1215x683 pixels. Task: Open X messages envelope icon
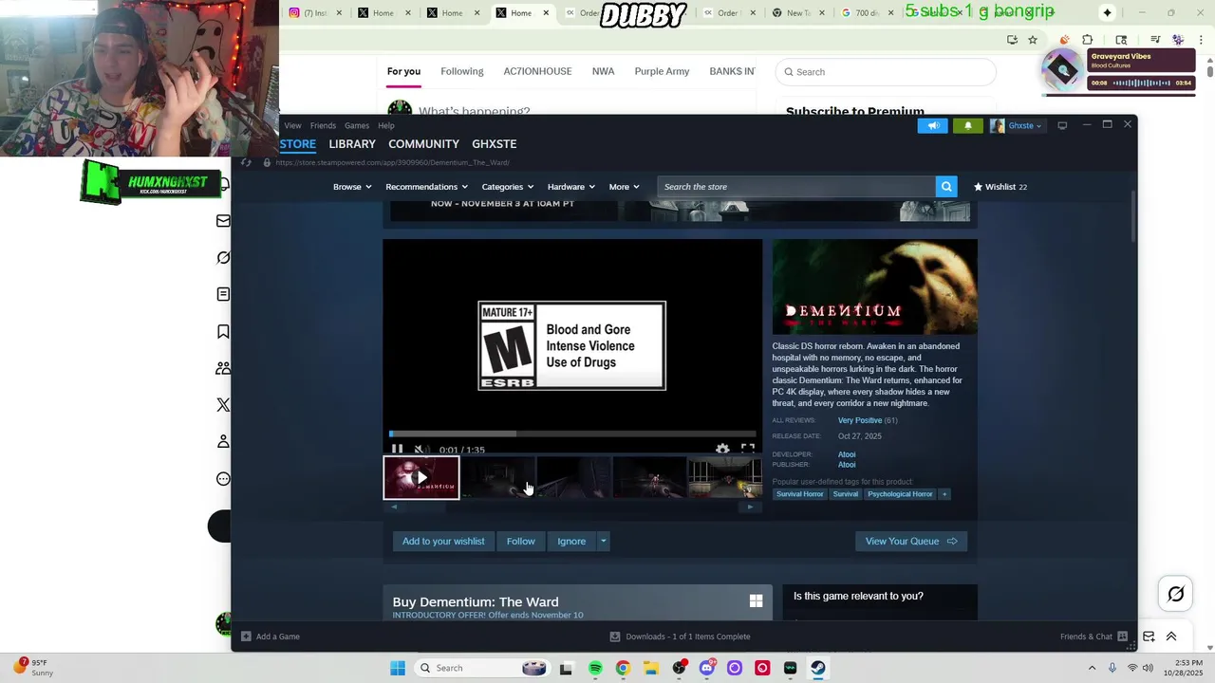coord(223,220)
